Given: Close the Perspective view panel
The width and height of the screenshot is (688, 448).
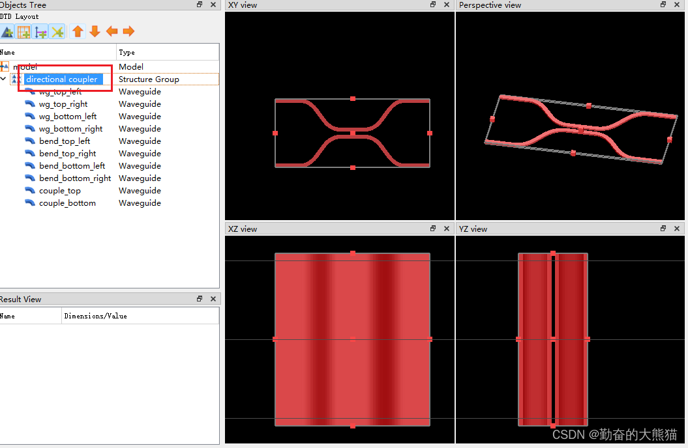Looking at the screenshot, I should pyautogui.click(x=677, y=5).
